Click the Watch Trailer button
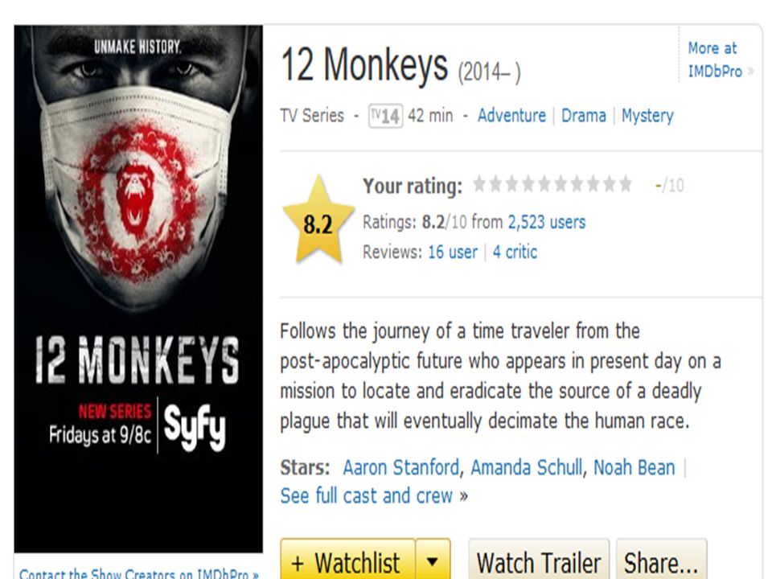Viewport: 772px width, 579px height. (x=539, y=561)
